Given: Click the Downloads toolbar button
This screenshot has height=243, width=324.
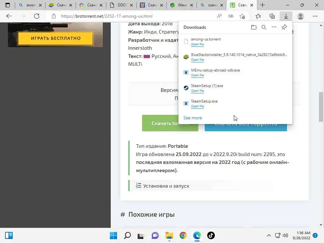Looking at the screenshot, I should pyautogui.click(x=286, y=16).
